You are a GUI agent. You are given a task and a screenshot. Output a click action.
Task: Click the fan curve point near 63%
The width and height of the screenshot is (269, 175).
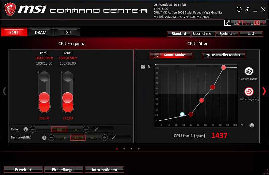point(213,87)
